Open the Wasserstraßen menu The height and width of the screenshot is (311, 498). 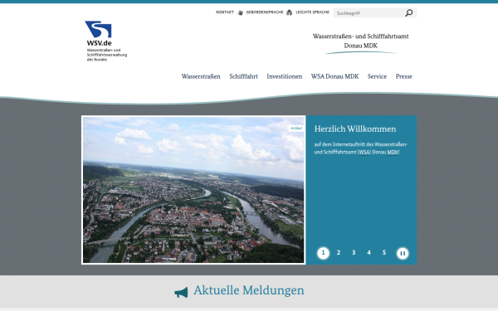(201, 76)
